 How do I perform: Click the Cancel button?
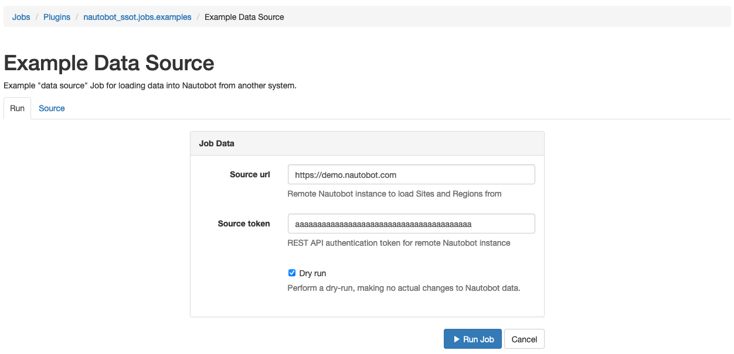[524, 339]
